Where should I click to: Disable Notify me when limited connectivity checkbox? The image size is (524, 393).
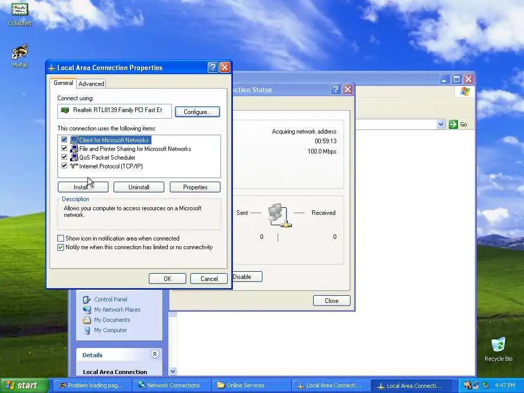coord(60,247)
